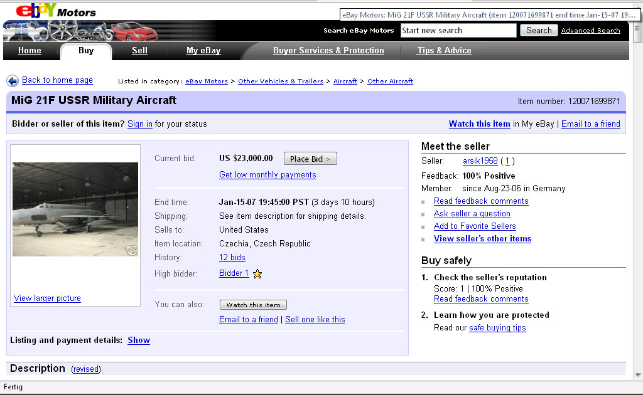The height and width of the screenshot is (395, 643).
Task: Click Email to a friend in status bar row
Action: point(590,124)
